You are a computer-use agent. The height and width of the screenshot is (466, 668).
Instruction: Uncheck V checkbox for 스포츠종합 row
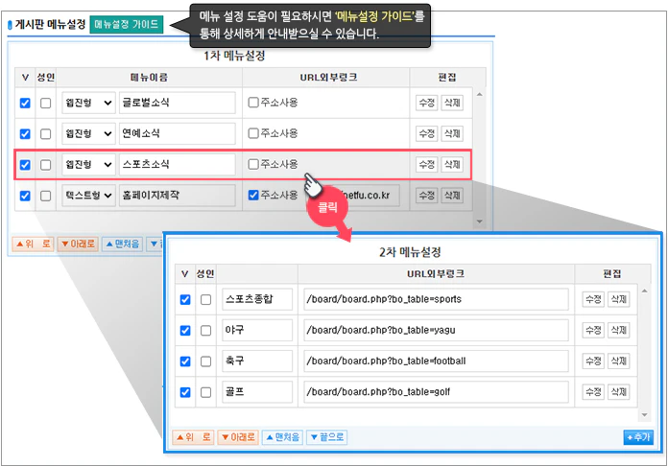click(185, 299)
